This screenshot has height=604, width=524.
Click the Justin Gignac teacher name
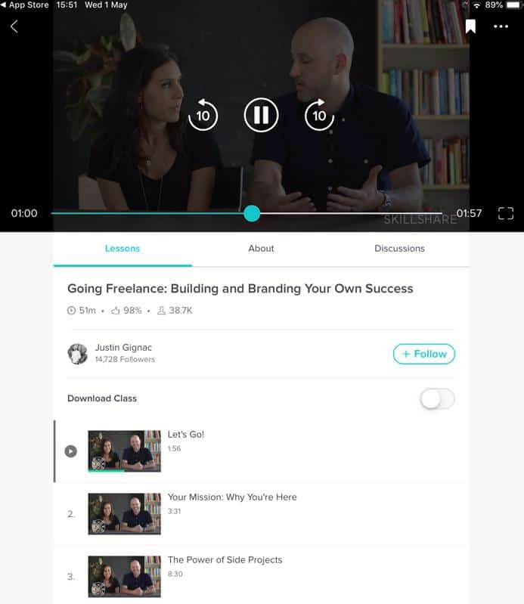(124, 348)
